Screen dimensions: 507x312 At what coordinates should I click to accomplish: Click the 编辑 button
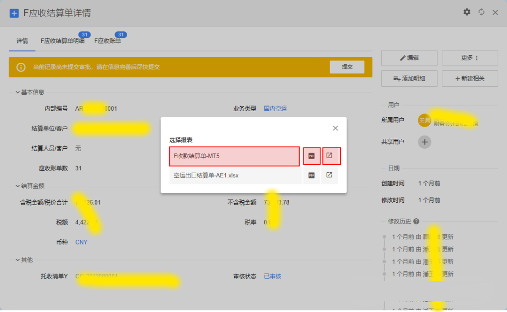[x=409, y=58]
